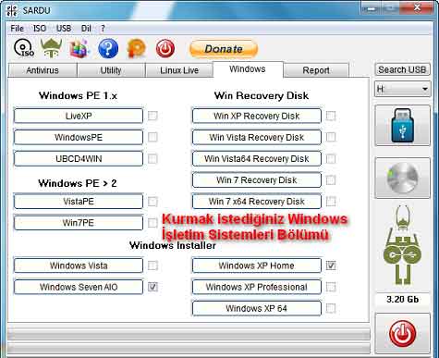Toggle the Win 7 x64 Recovery Disk checkbox
Screen dimensions: 439x358
[x=331, y=202]
